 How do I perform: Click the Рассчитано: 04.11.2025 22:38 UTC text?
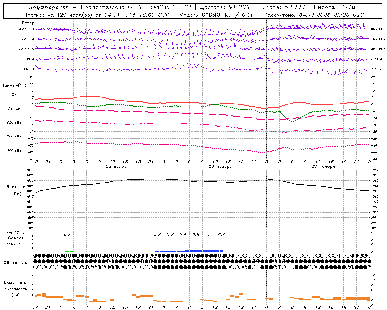[x=314, y=15]
